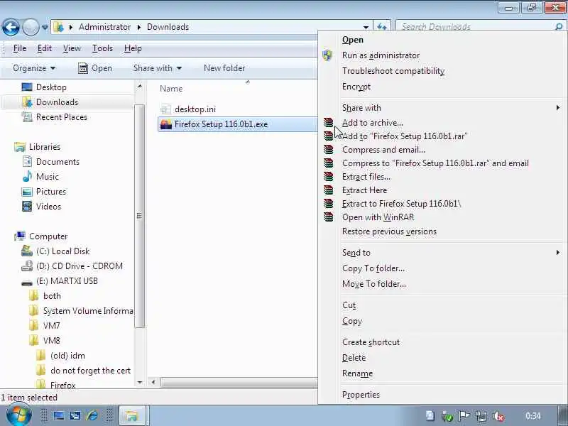This screenshot has height=426, width=568.
Task: Open the Edit menu
Action: coord(45,48)
